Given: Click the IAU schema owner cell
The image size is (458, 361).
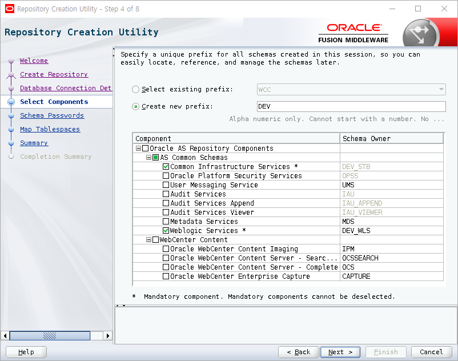Looking at the screenshot, I should click(392, 194).
